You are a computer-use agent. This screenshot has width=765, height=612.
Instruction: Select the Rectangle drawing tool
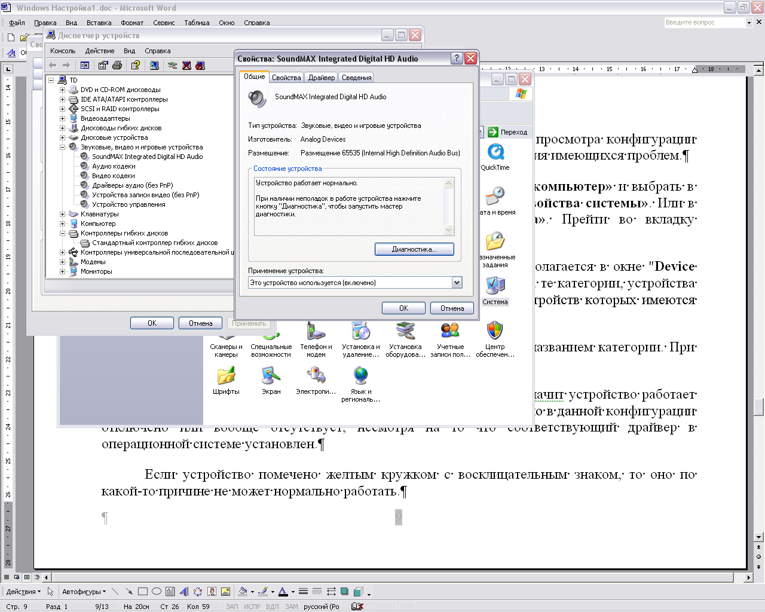pos(143,592)
